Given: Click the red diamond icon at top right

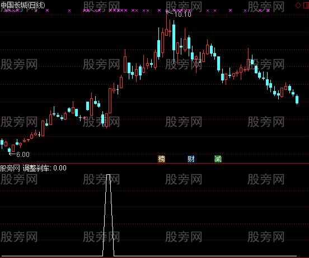Looking at the screenshot, I should pyautogui.click(x=298, y=6).
